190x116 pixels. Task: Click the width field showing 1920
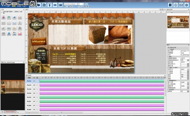[184, 75]
